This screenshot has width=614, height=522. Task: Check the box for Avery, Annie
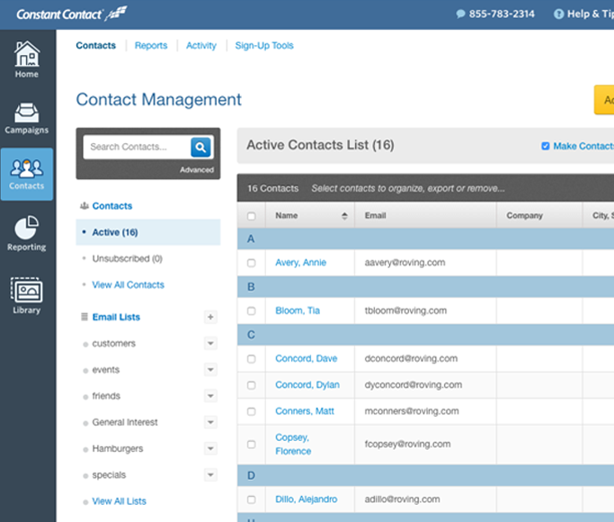pyautogui.click(x=252, y=263)
